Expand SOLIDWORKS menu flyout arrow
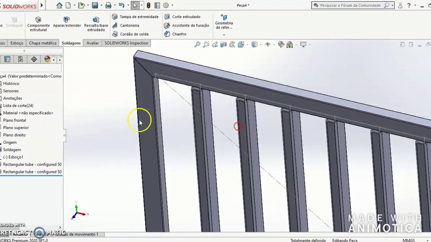This screenshot has height=242, width=431. [x=42, y=5]
